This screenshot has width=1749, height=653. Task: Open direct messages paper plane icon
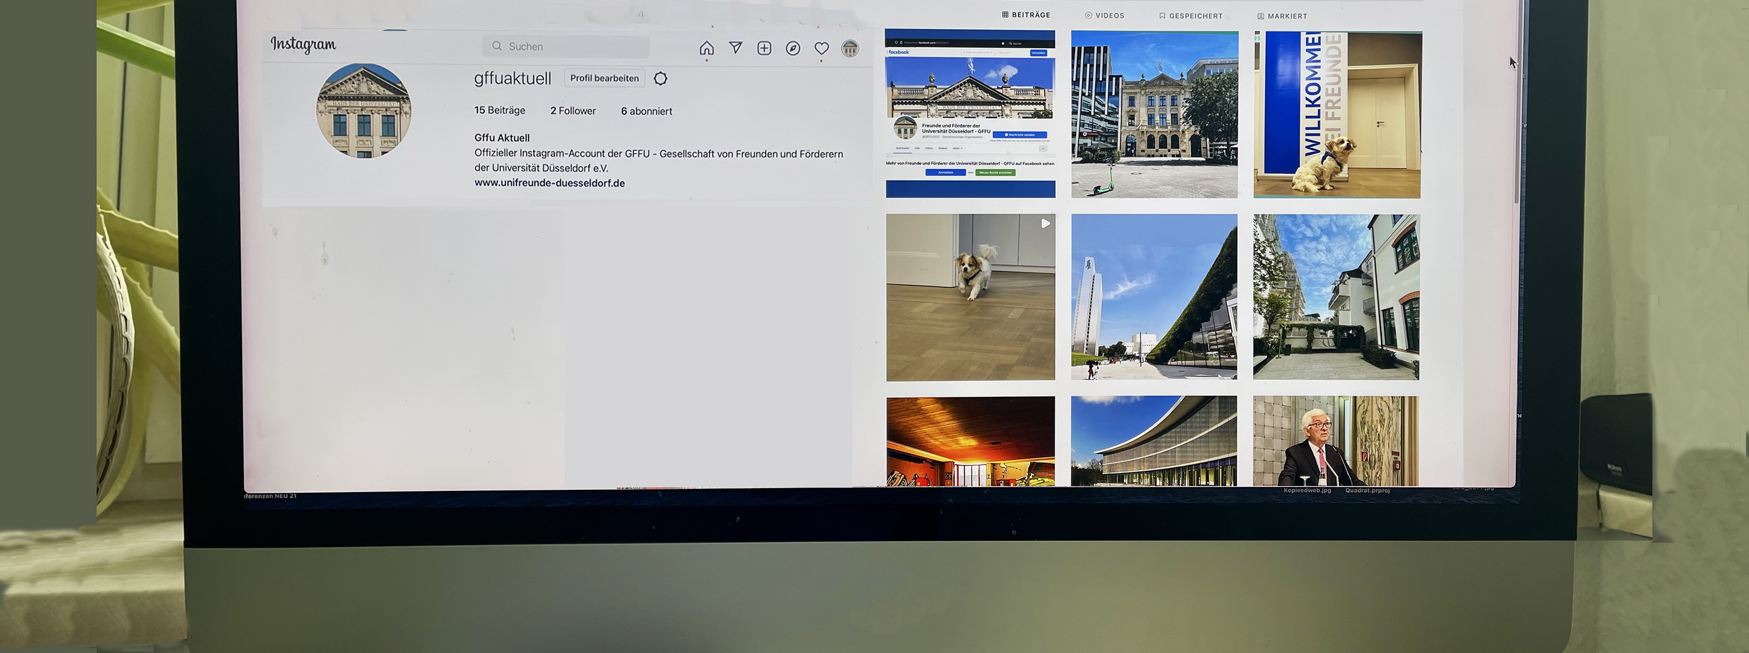[735, 47]
